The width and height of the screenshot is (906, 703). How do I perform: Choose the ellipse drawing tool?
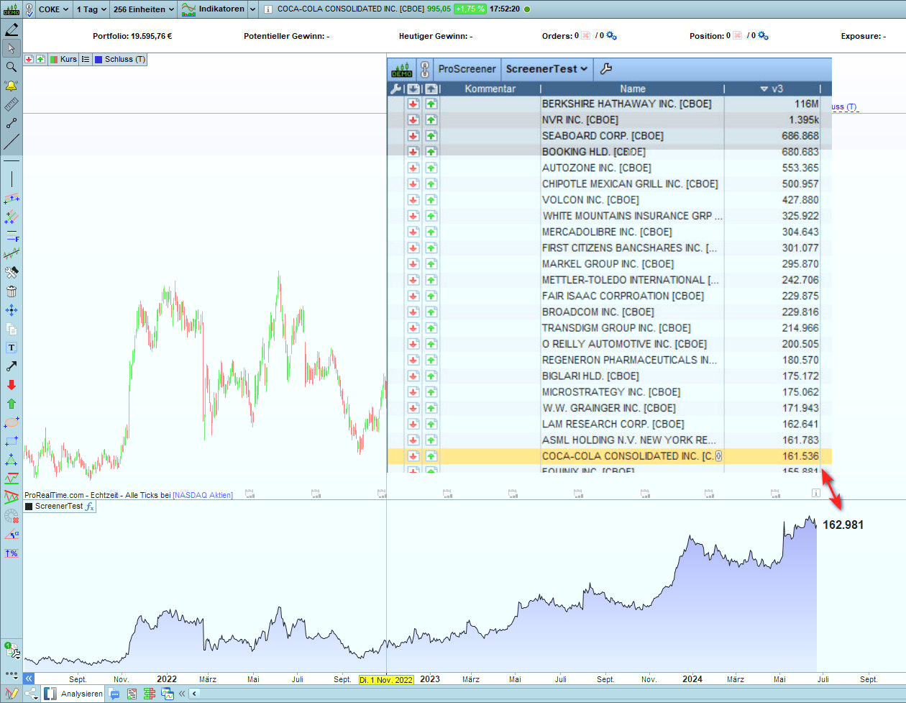[12, 422]
